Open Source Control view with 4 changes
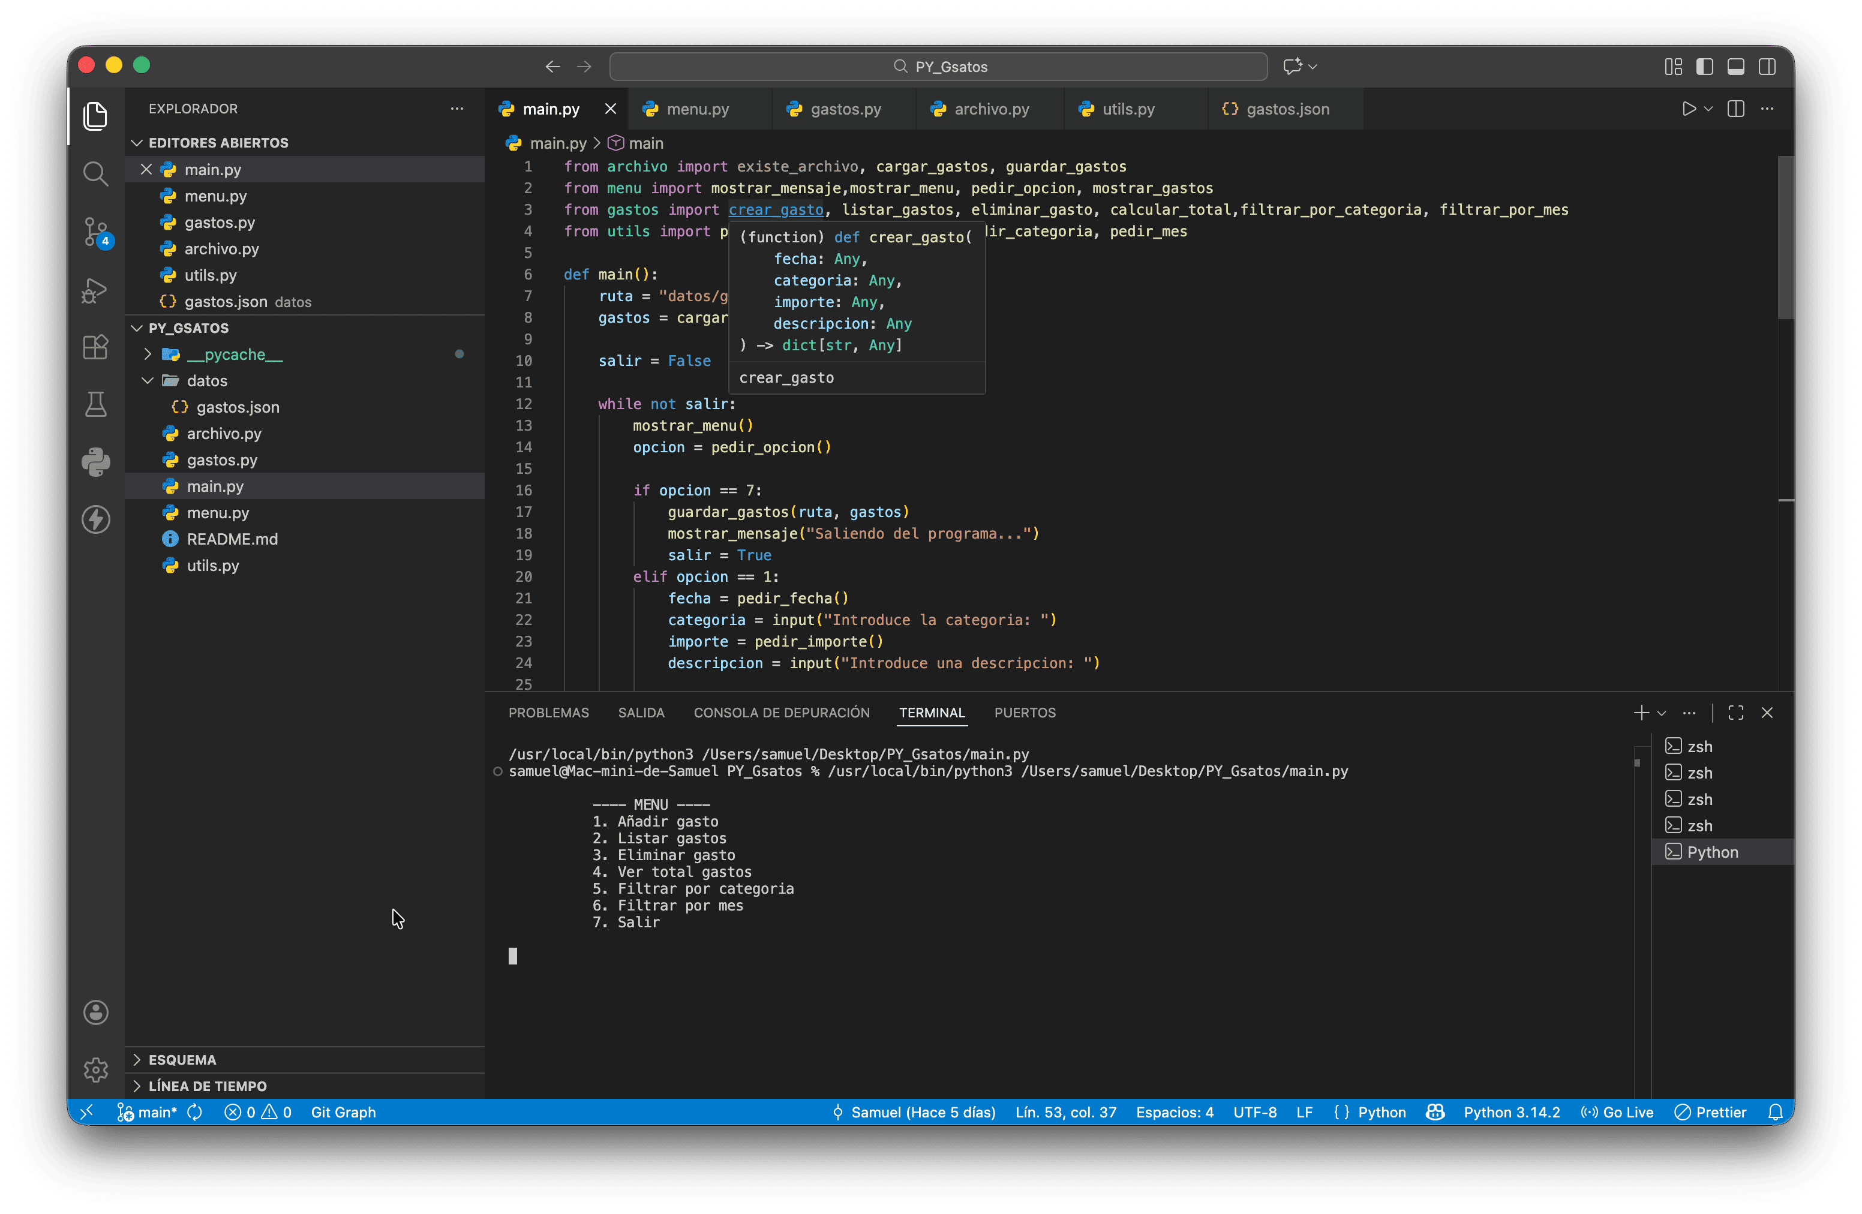The image size is (1862, 1214). (x=95, y=232)
